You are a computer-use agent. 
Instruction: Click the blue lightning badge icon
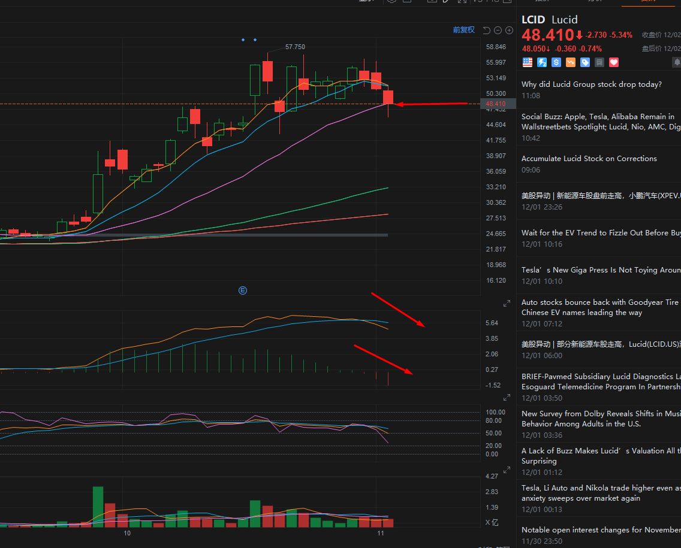(541, 62)
